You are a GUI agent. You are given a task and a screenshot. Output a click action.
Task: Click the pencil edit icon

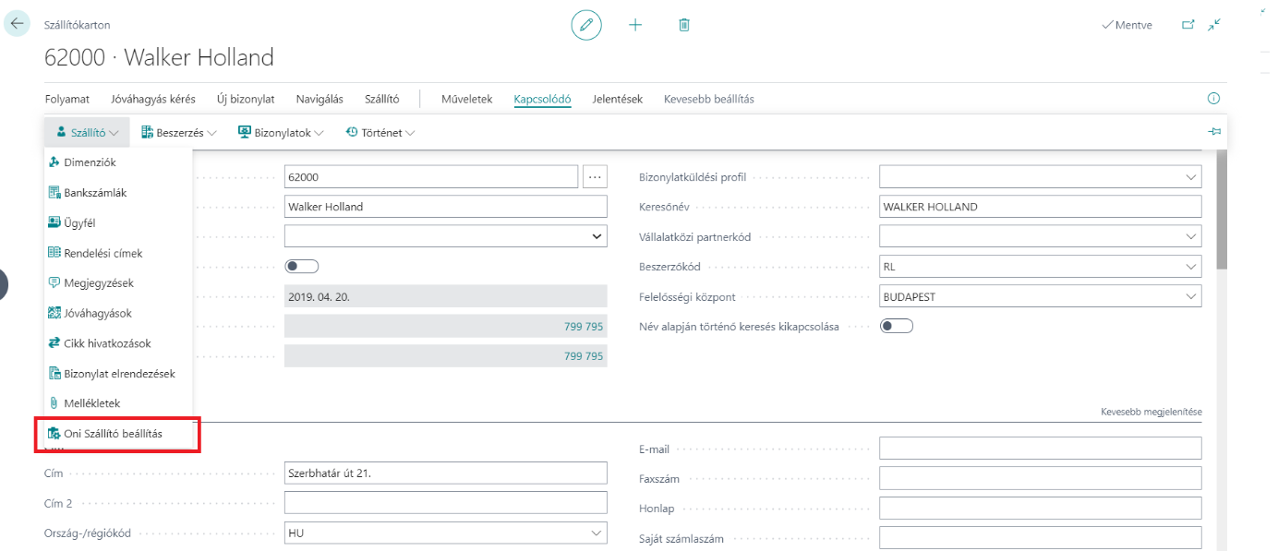coord(585,25)
